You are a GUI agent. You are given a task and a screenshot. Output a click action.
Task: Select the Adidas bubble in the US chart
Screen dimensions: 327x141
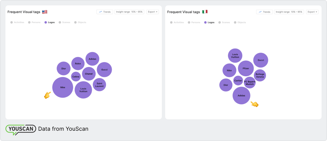click(92, 59)
